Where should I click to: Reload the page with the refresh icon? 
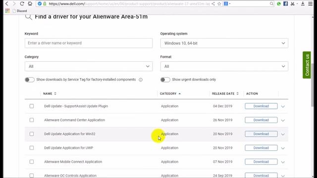point(22,3)
